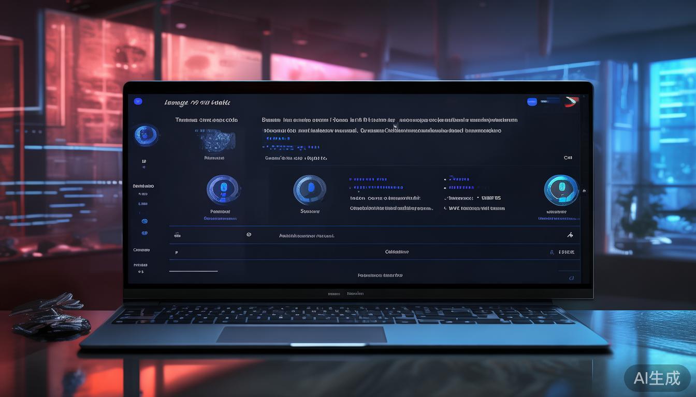
Task: Click the lower small blue circle in sidebar
Action: click(x=144, y=233)
